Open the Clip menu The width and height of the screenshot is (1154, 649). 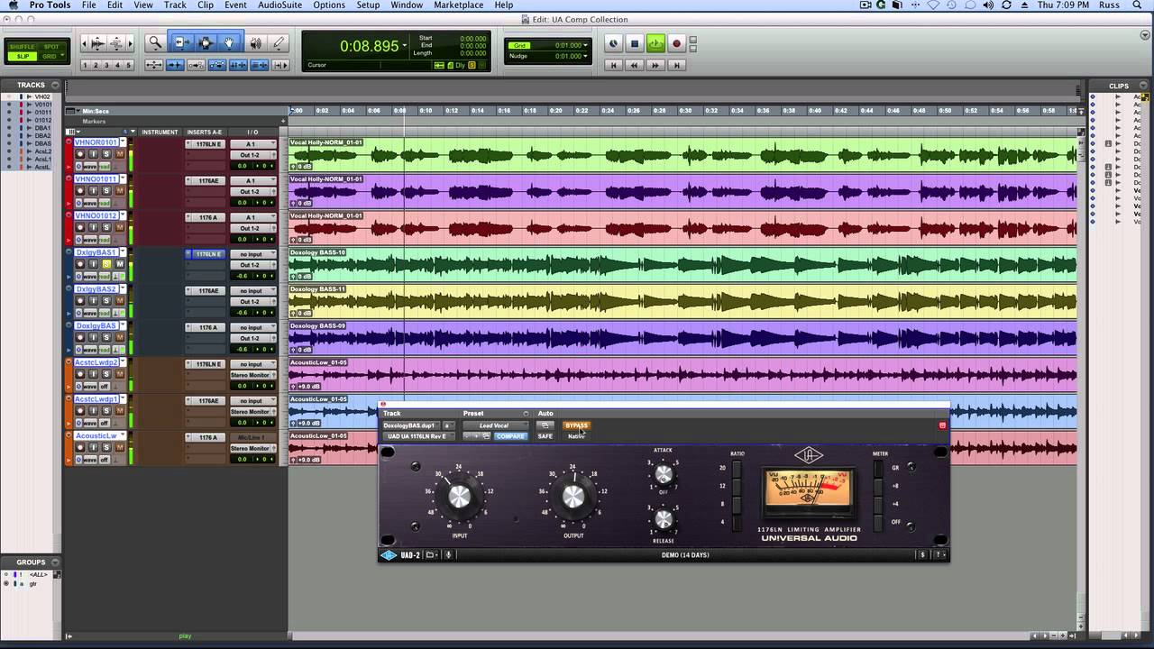coord(206,5)
